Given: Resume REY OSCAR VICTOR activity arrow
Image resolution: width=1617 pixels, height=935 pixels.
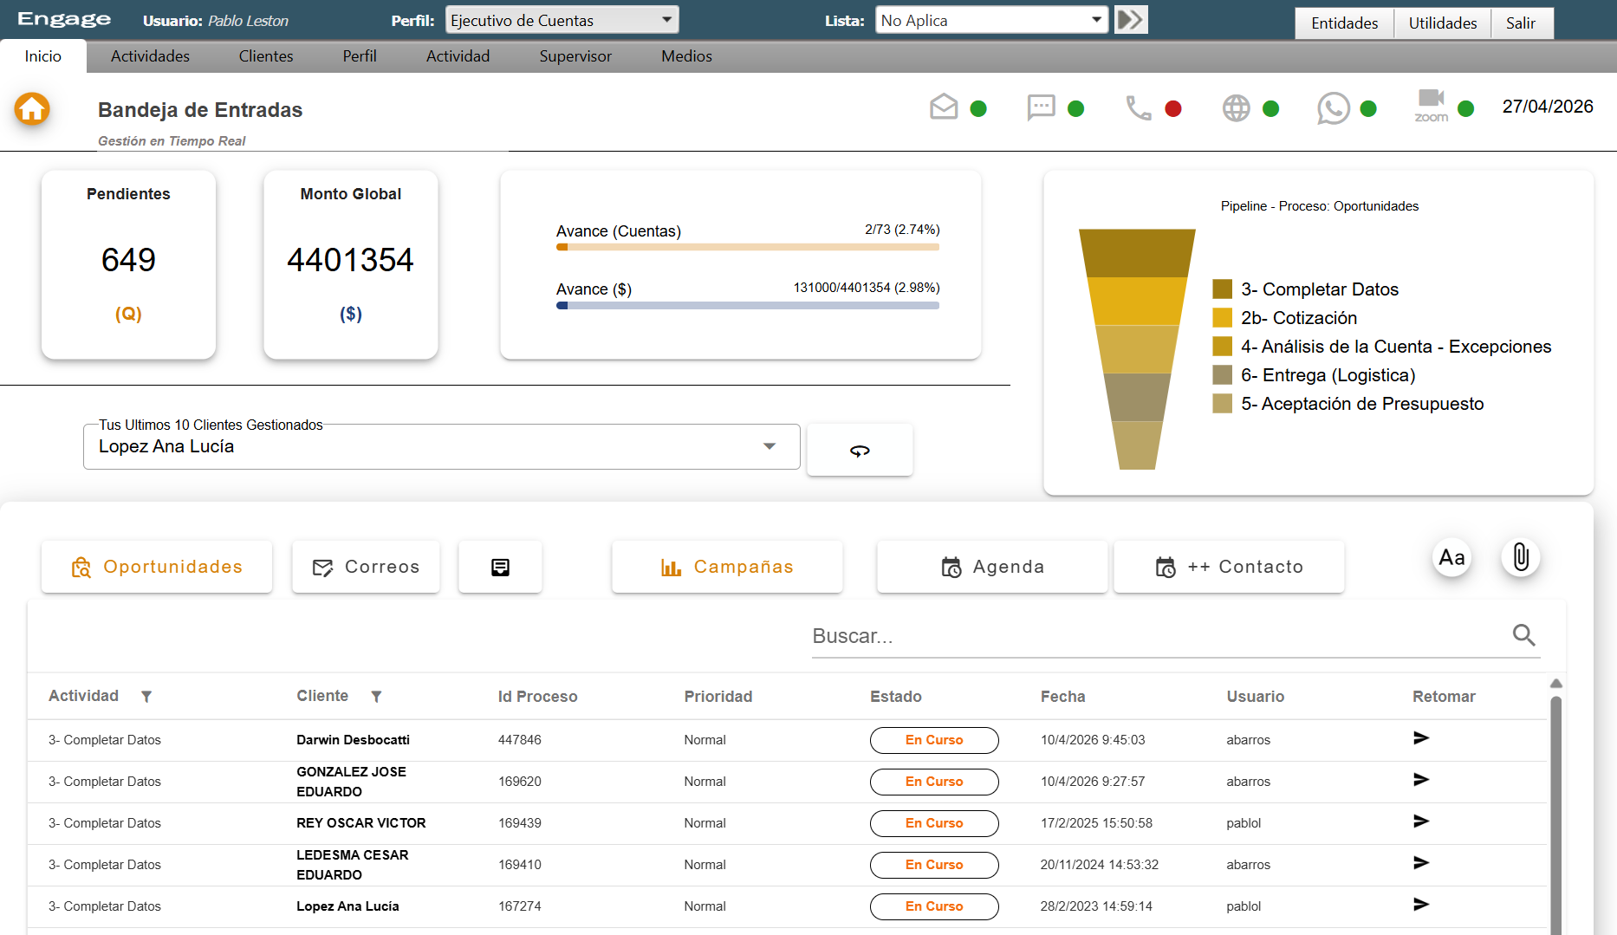Looking at the screenshot, I should click(x=1421, y=821).
